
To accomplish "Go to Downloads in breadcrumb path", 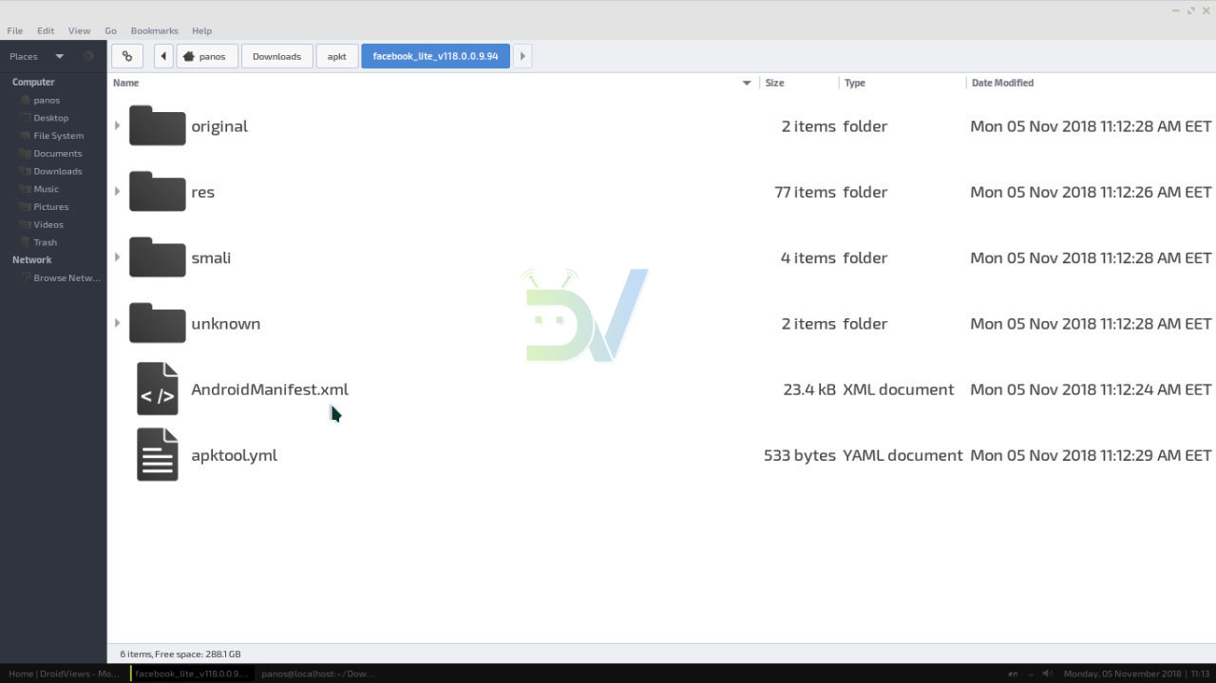I will click(277, 56).
